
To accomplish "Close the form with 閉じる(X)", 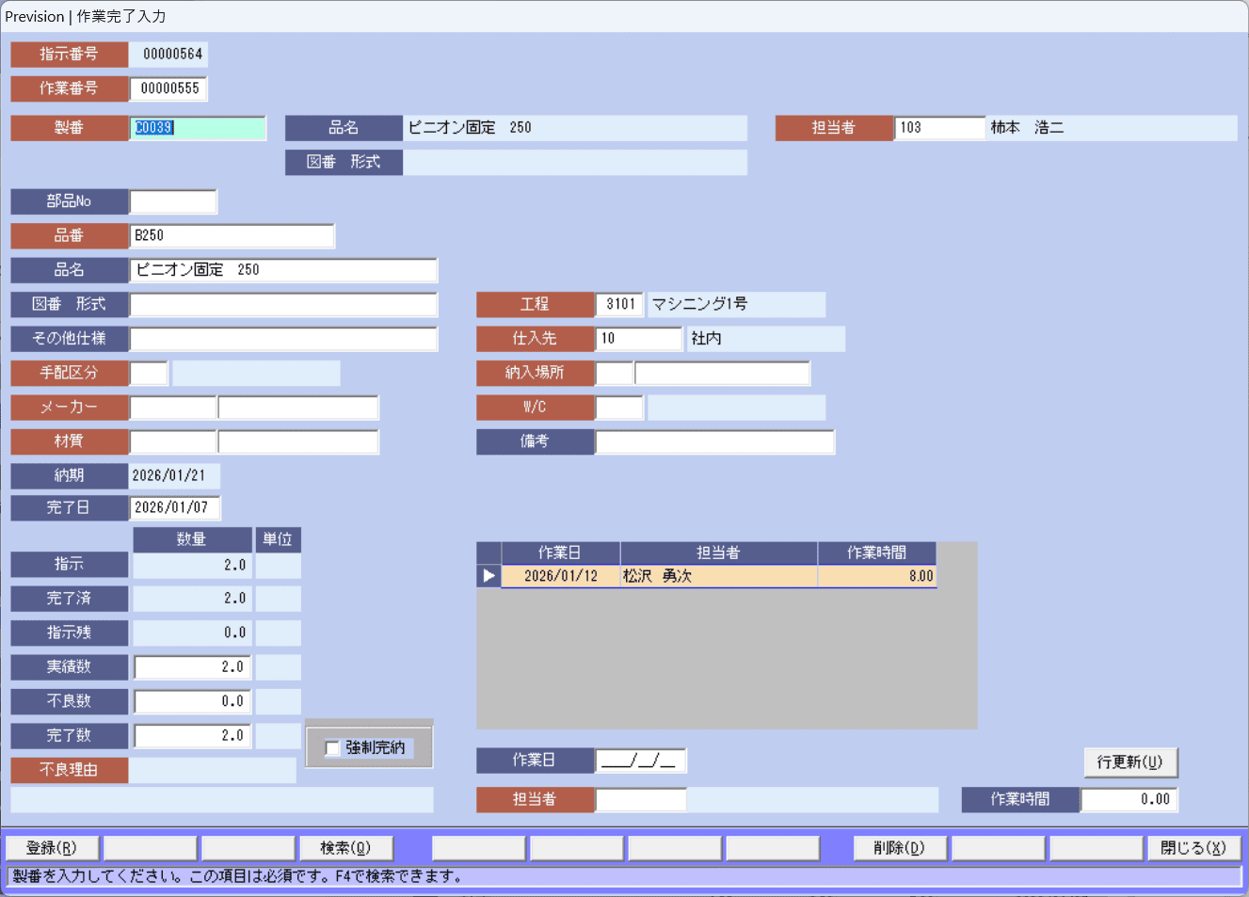I will pyautogui.click(x=1193, y=848).
